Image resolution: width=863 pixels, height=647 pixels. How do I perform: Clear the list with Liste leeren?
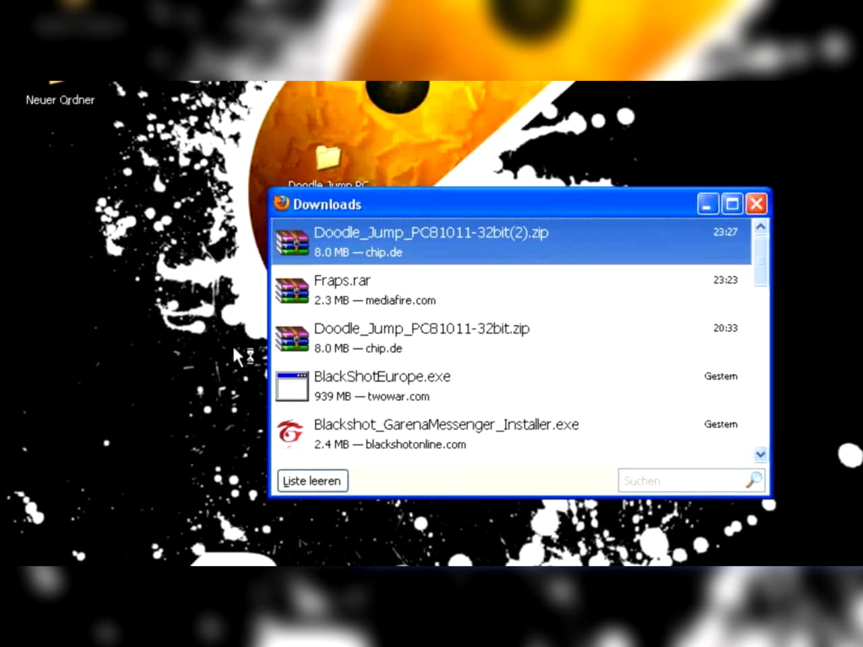pos(313,481)
